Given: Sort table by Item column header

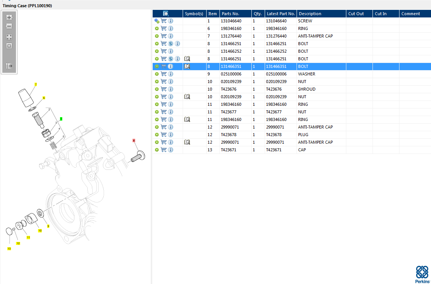Looking at the screenshot, I should tap(213, 14).
